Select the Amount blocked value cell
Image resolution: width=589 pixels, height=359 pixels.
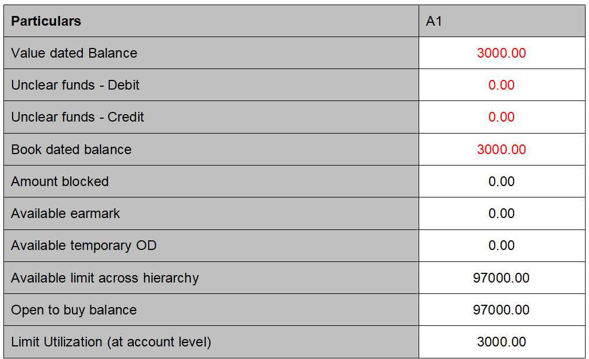pyautogui.click(x=501, y=181)
